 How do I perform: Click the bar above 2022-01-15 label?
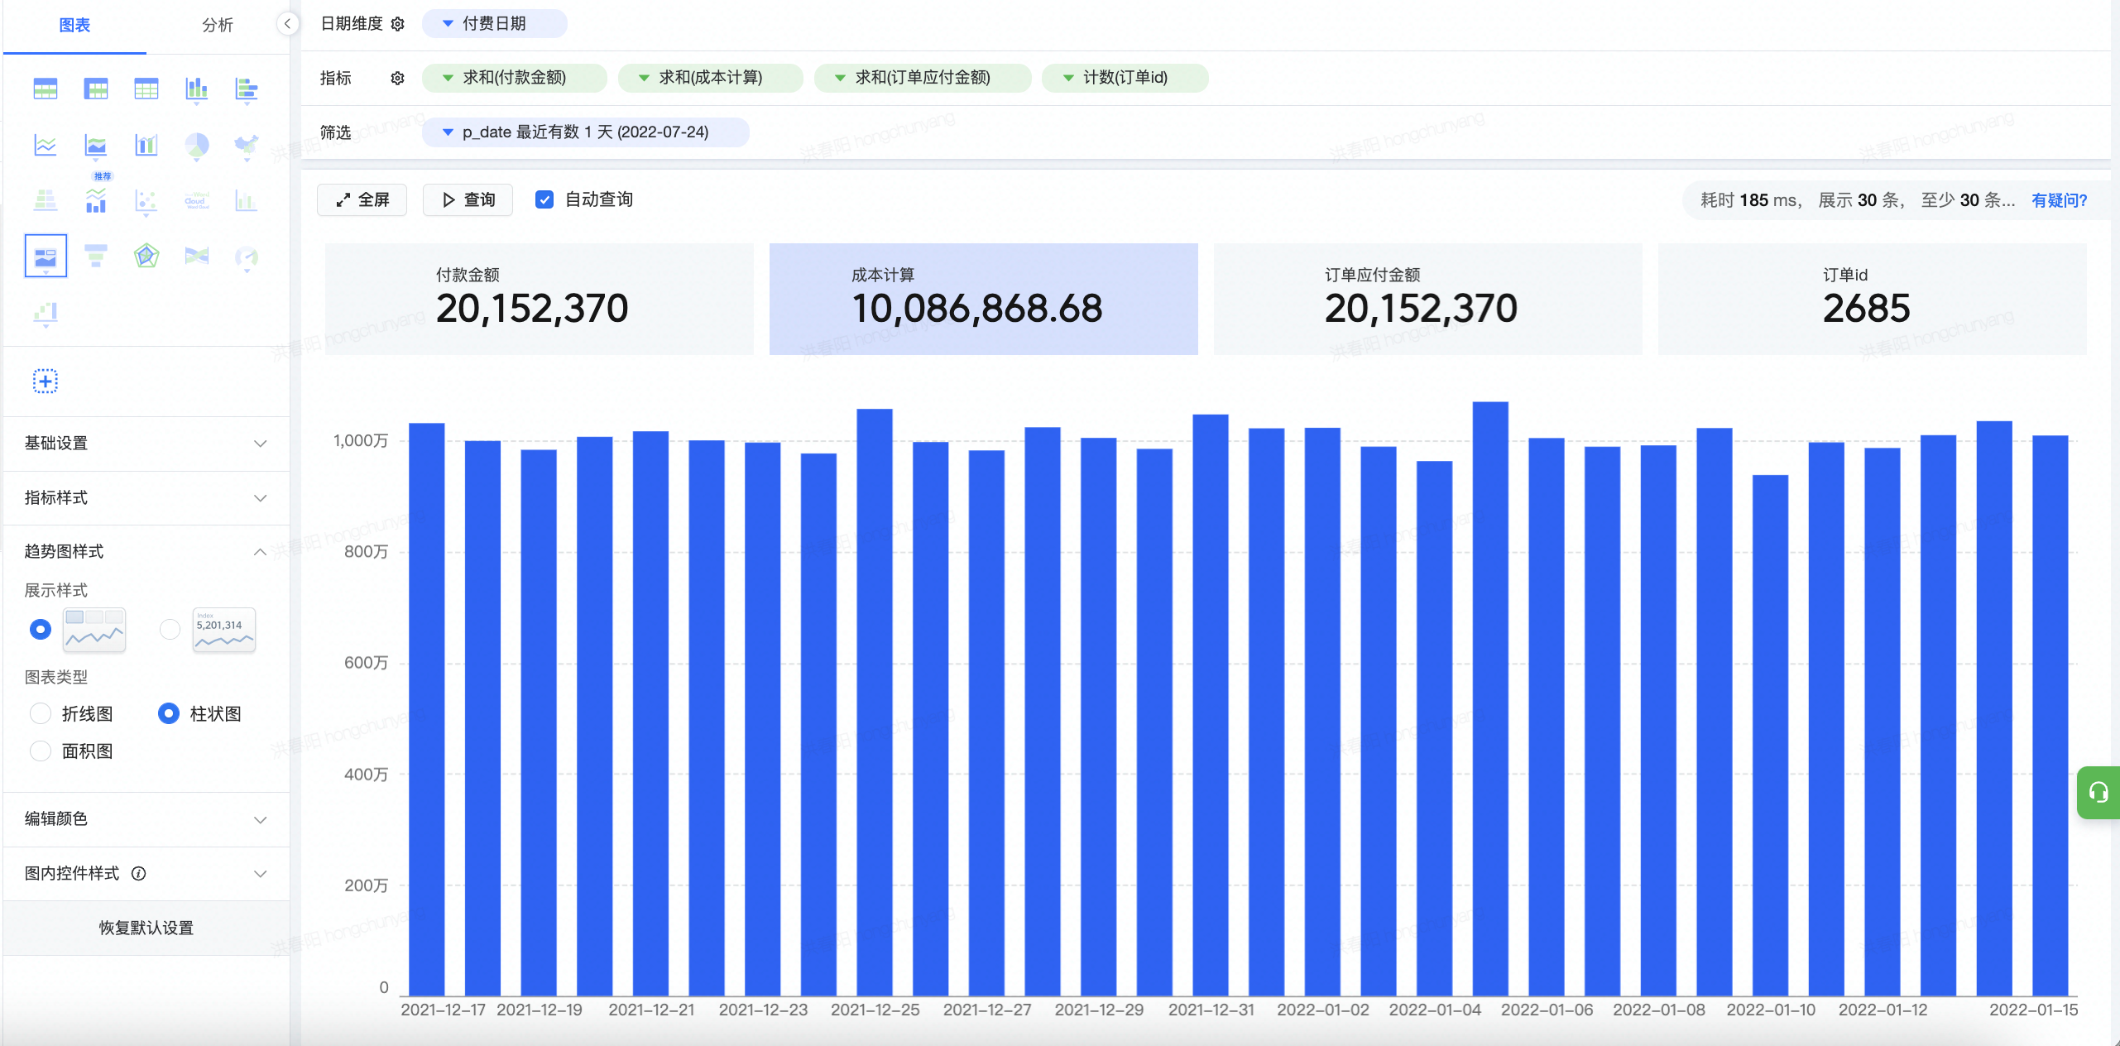point(2050,715)
